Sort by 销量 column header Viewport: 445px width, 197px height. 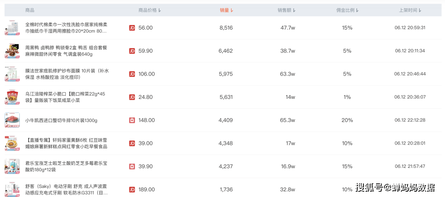point(227,10)
